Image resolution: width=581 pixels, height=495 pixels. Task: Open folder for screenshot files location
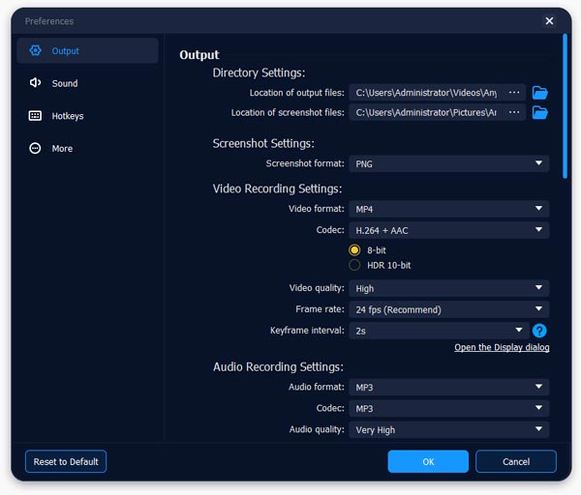[540, 113]
